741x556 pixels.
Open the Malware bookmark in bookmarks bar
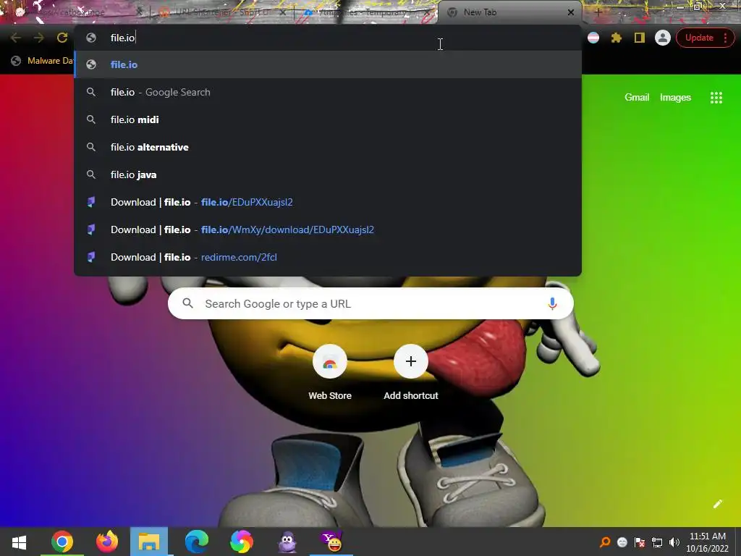coord(41,61)
